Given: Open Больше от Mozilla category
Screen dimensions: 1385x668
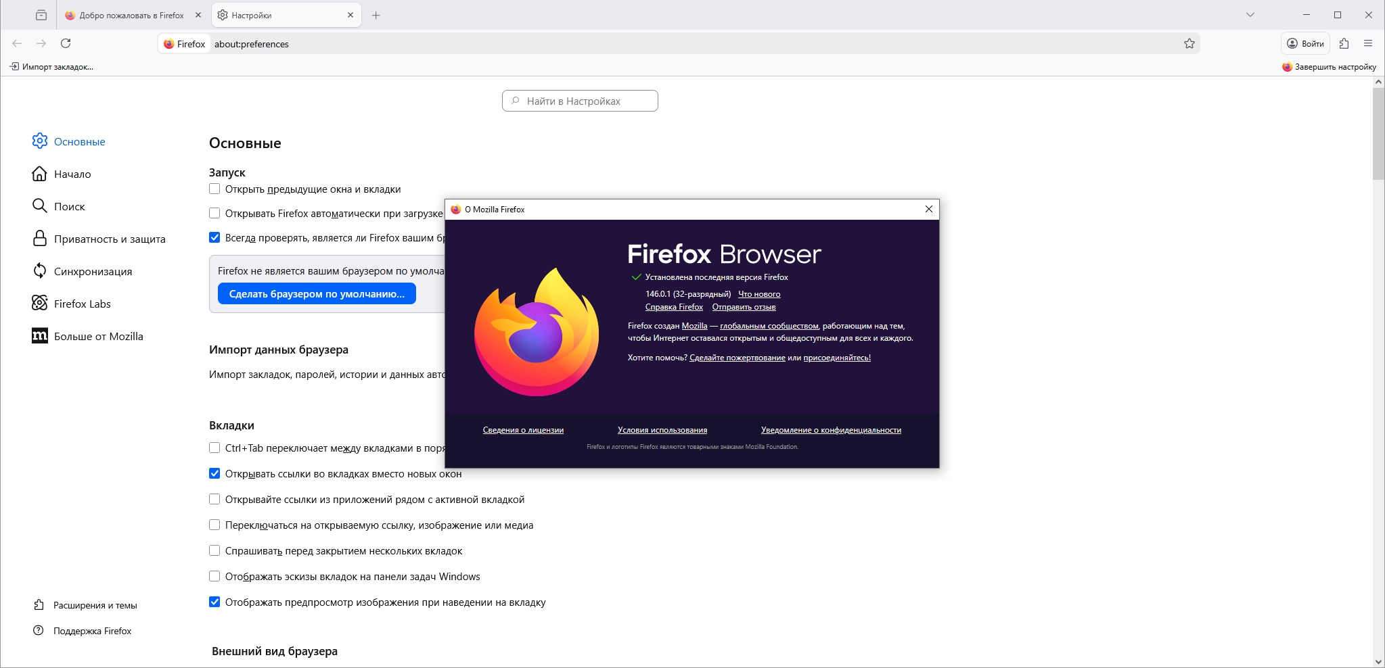Looking at the screenshot, I should [x=87, y=336].
